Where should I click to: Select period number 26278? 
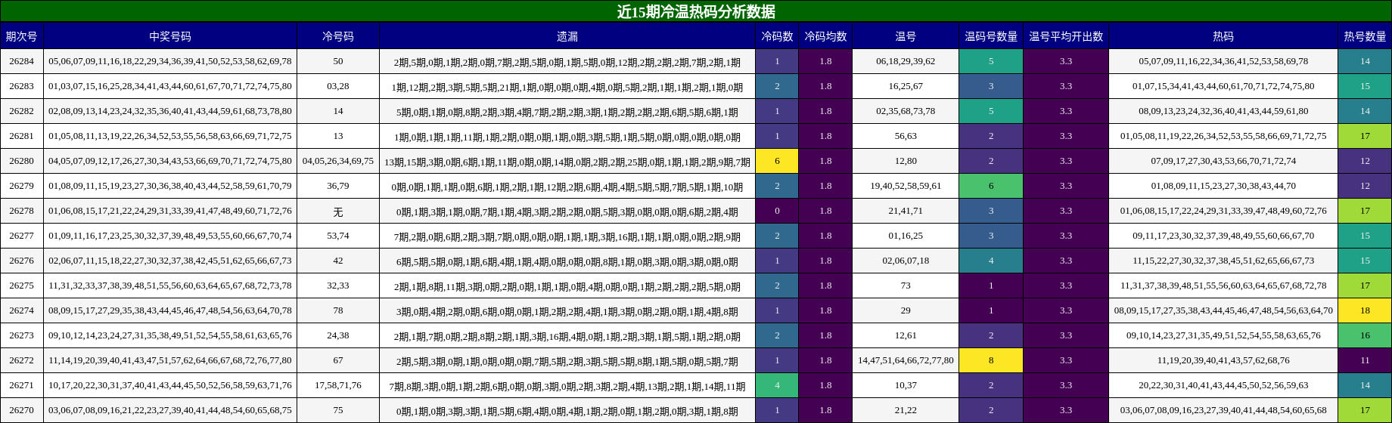click(x=21, y=211)
